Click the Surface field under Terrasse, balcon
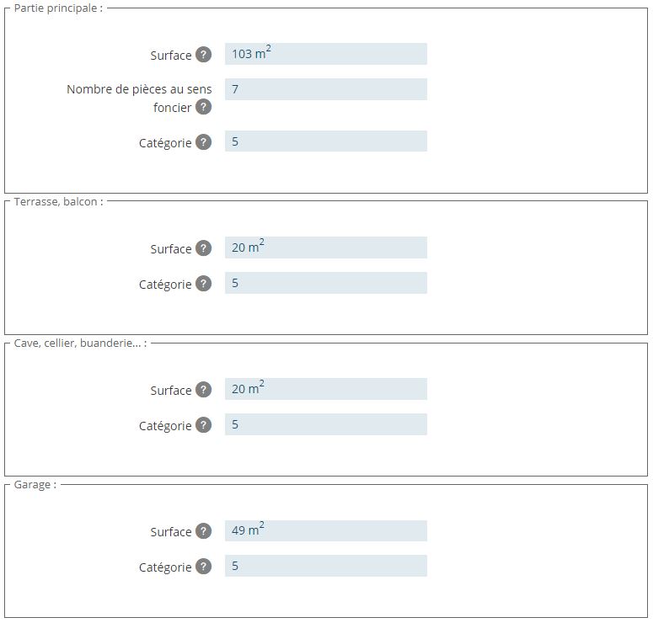Screen dimensions: 653x623 coord(325,248)
